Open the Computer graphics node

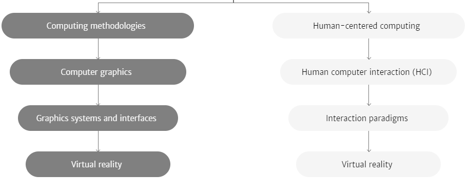pyautogui.click(x=98, y=72)
